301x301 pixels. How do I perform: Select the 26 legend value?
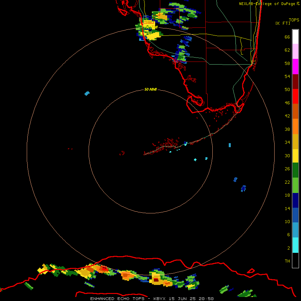pyautogui.click(x=287, y=169)
